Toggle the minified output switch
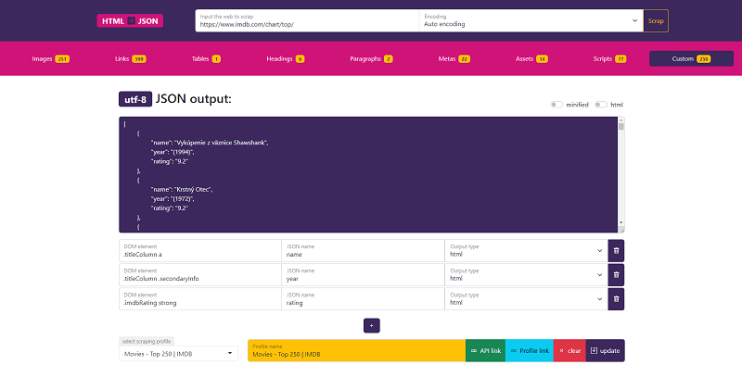 [556, 105]
